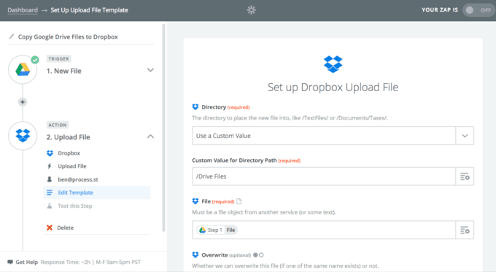
Task: Click the lines icon beside Edit Template
Action: pos(50,193)
